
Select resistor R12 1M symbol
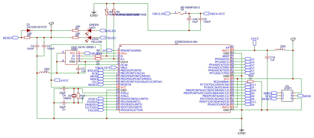[78, 95]
